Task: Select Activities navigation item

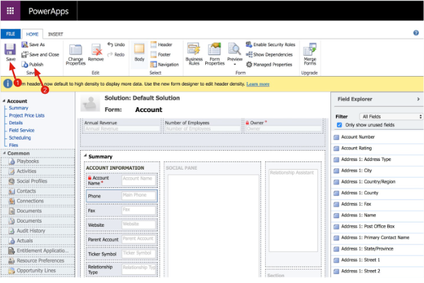Action: click(x=38, y=171)
